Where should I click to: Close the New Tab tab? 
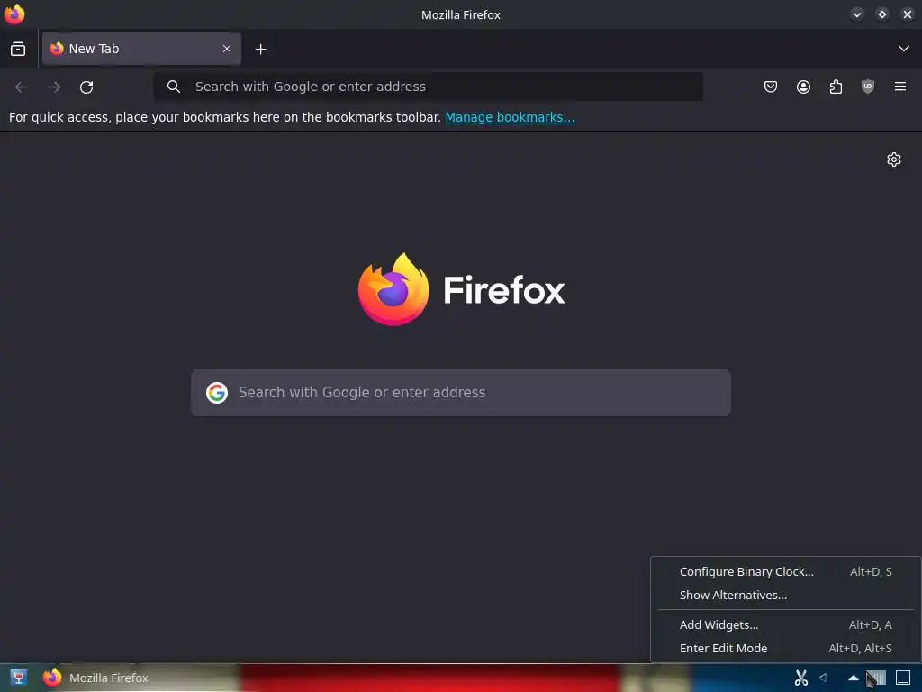(x=226, y=49)
